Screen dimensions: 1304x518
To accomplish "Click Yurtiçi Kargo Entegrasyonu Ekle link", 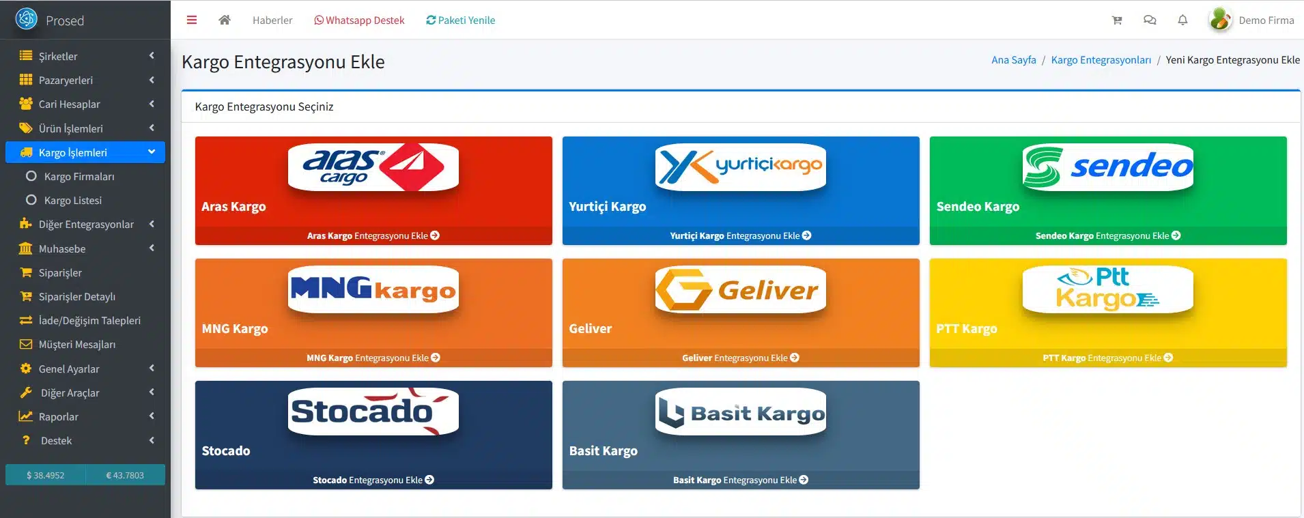I will 741,235.
